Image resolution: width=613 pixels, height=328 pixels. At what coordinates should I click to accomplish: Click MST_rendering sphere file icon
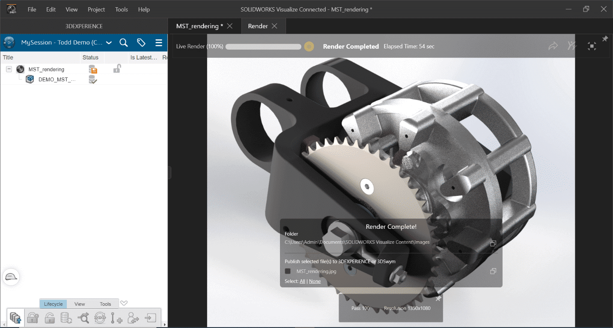[x=20, y=69]
